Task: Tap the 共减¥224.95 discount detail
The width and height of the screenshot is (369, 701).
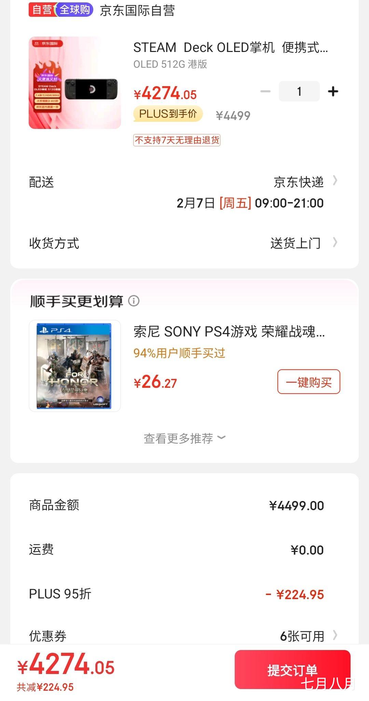Action: tap(45, 687)
